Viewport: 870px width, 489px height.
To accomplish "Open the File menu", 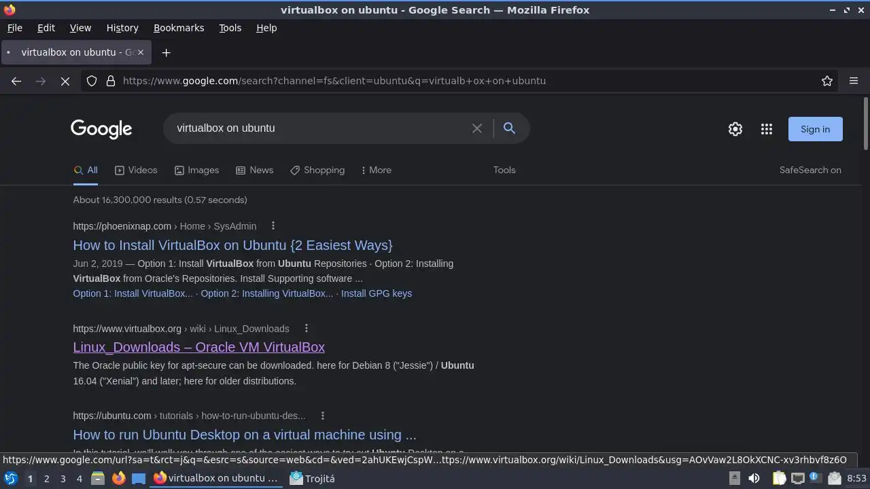I will tap(14, 28).
